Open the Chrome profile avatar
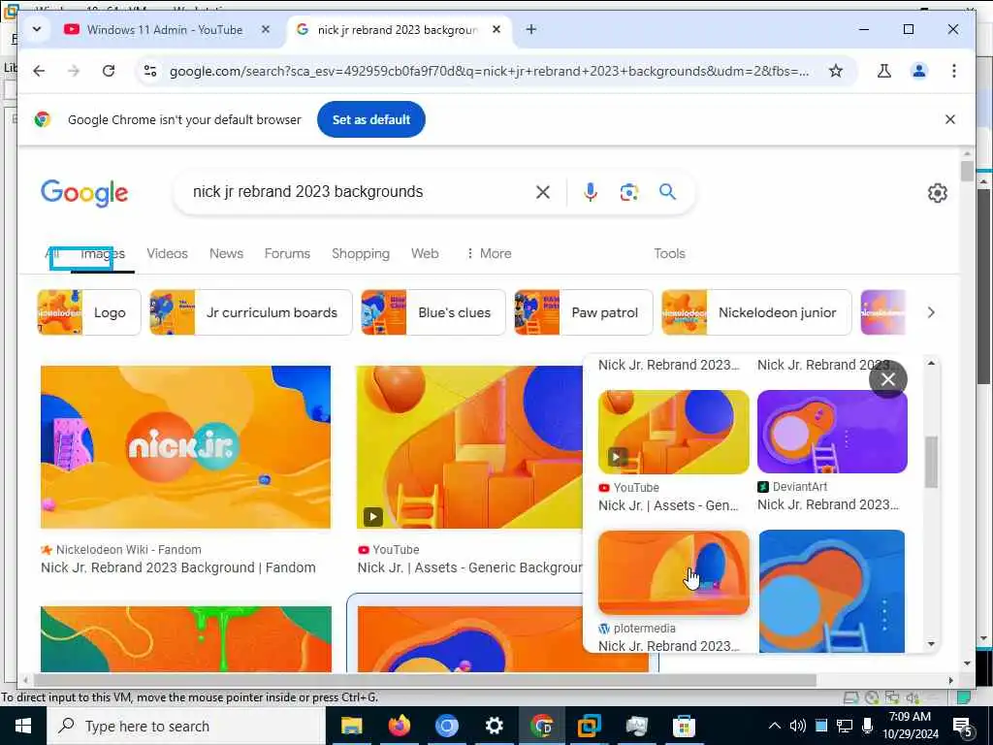The image size is (993, 745). [x=919, y=71]
